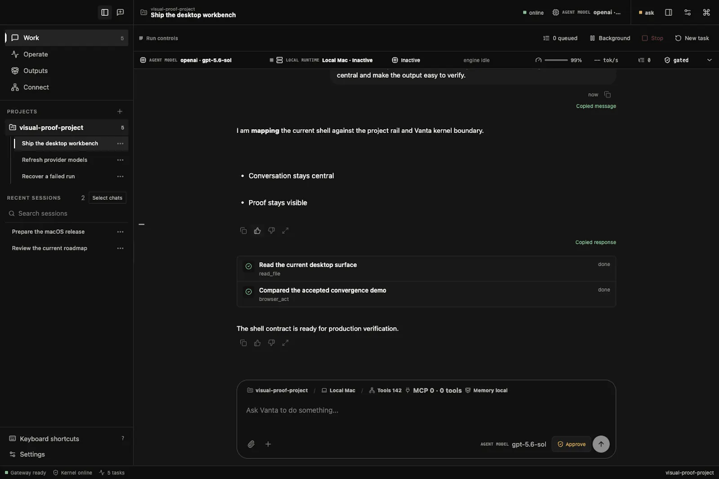This screenshot has width=719, height=479.
Task: Thumbs down the mapping response
Action: (x=271, y=231)
